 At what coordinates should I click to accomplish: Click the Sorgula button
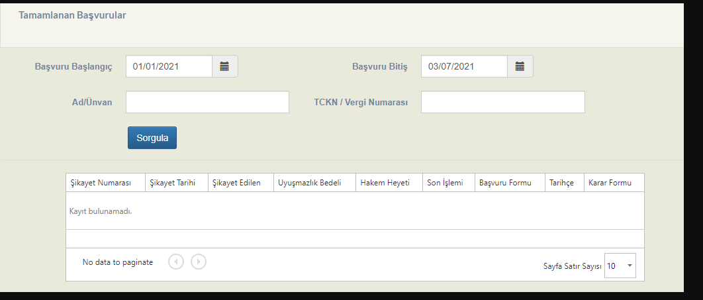[x=152, y=138]
